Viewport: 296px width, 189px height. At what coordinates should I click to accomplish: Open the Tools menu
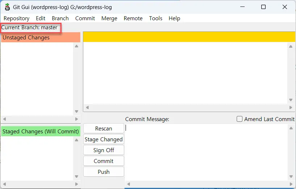(156, 18)
